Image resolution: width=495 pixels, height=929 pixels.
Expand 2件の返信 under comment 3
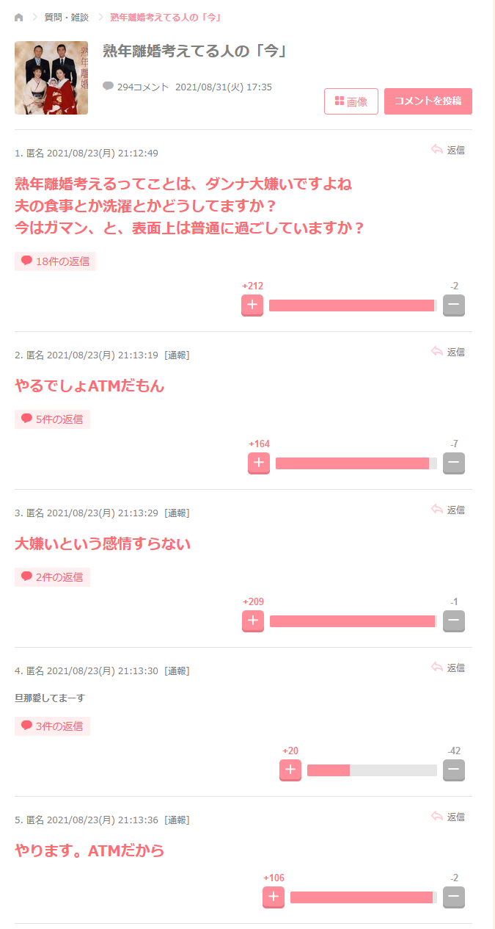[52, 577]
